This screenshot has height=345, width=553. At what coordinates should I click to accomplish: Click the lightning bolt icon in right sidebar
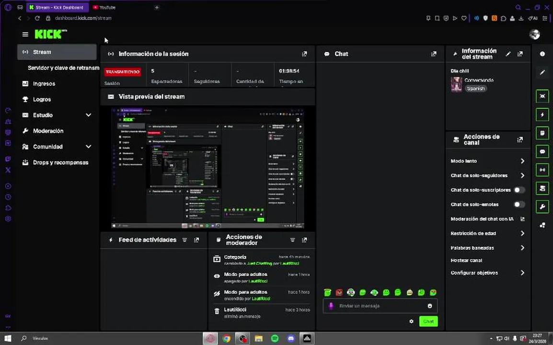point(542,115)
